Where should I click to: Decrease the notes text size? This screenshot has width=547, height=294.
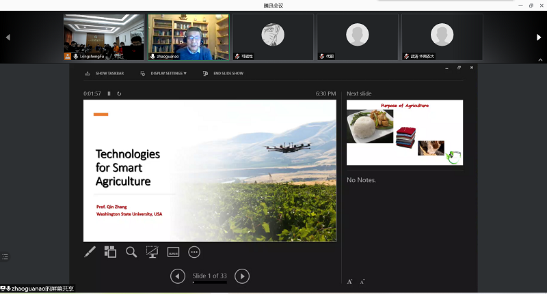pos(362,281)
